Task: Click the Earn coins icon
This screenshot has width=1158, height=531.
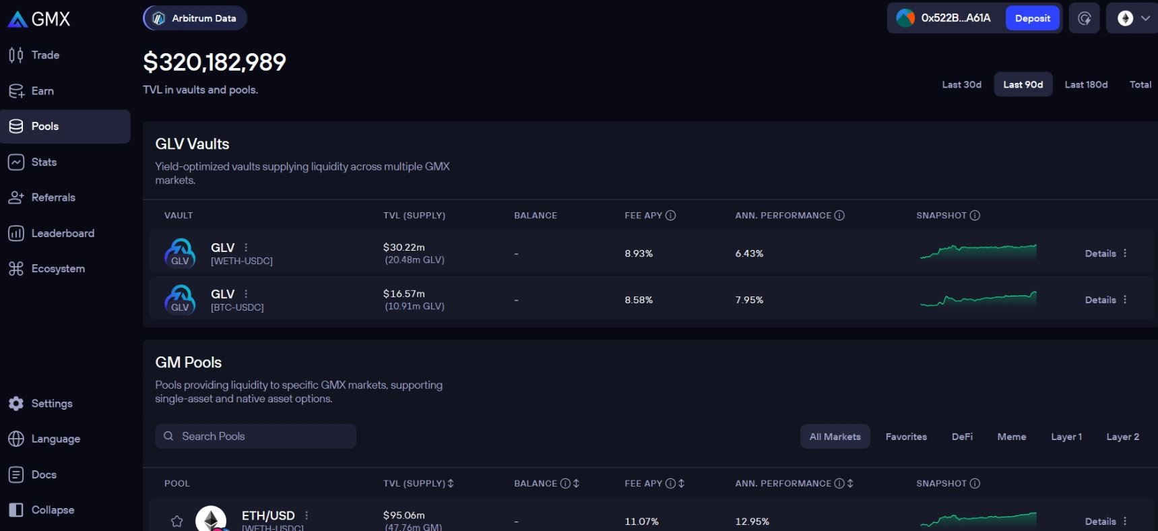Action: click(16, 91)
